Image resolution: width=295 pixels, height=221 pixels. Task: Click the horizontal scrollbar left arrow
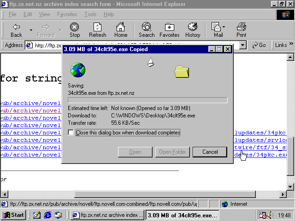[x=5, y=194]
